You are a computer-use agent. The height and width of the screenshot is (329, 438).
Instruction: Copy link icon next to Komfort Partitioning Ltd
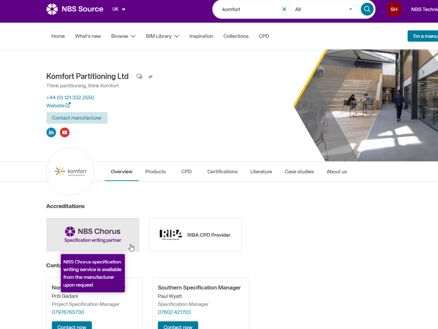coord(150,77)
